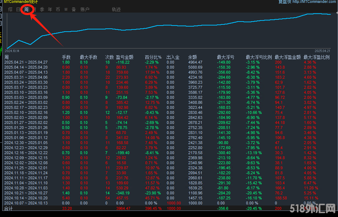Screen dimensions: 338x217
Task: Select the M tab
Action: pos(66,9)
